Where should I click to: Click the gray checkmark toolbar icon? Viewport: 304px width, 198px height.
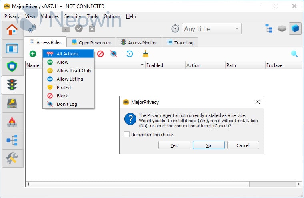tap(79, 29)
